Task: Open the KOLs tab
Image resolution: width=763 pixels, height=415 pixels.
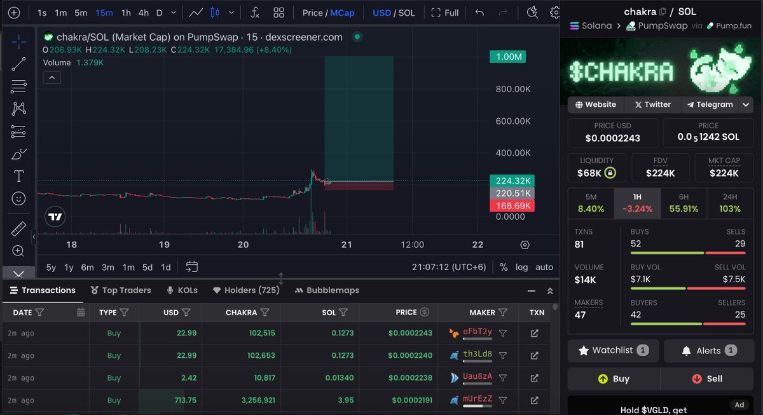Action: tap(182, 290)
